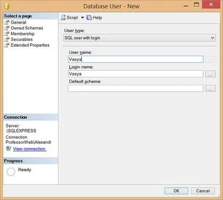
Task: Click the ProfessorWeb\Alexandr connection text
Action: [29, 142]
